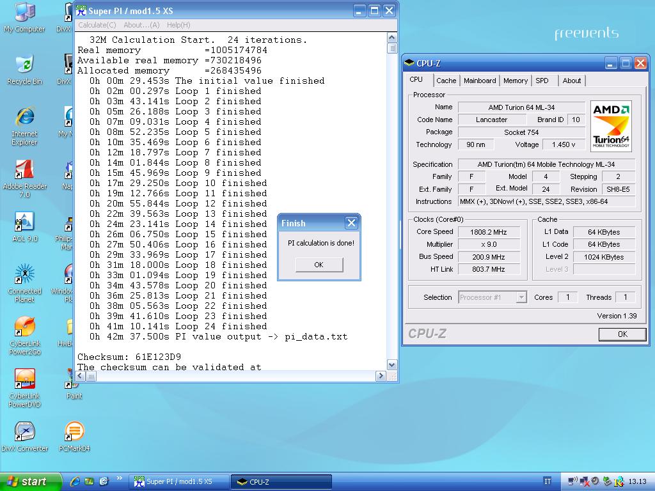Image resolution: width=655 pixels, height=491 pixels.
Task: Click the Multiplier x 9.0 value
Action: click(489, 244)
